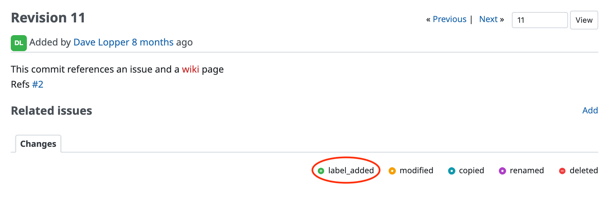
Task: Click the renamed legend label
Action: click(527, 171)
